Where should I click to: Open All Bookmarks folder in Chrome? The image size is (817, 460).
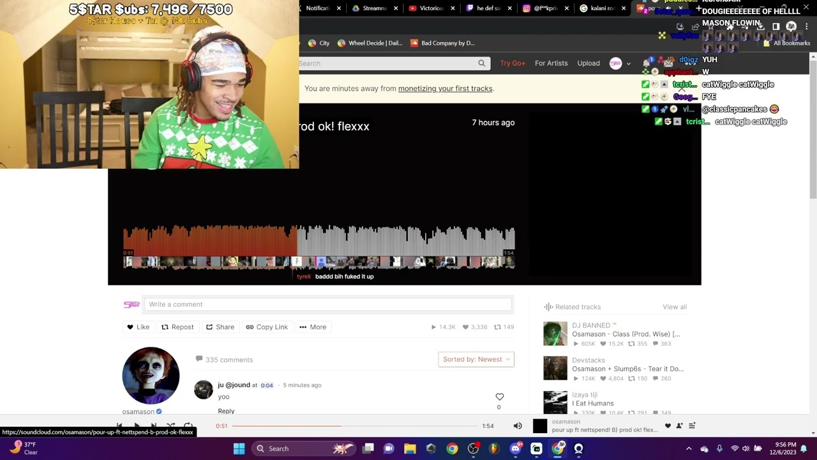[786, 43]
